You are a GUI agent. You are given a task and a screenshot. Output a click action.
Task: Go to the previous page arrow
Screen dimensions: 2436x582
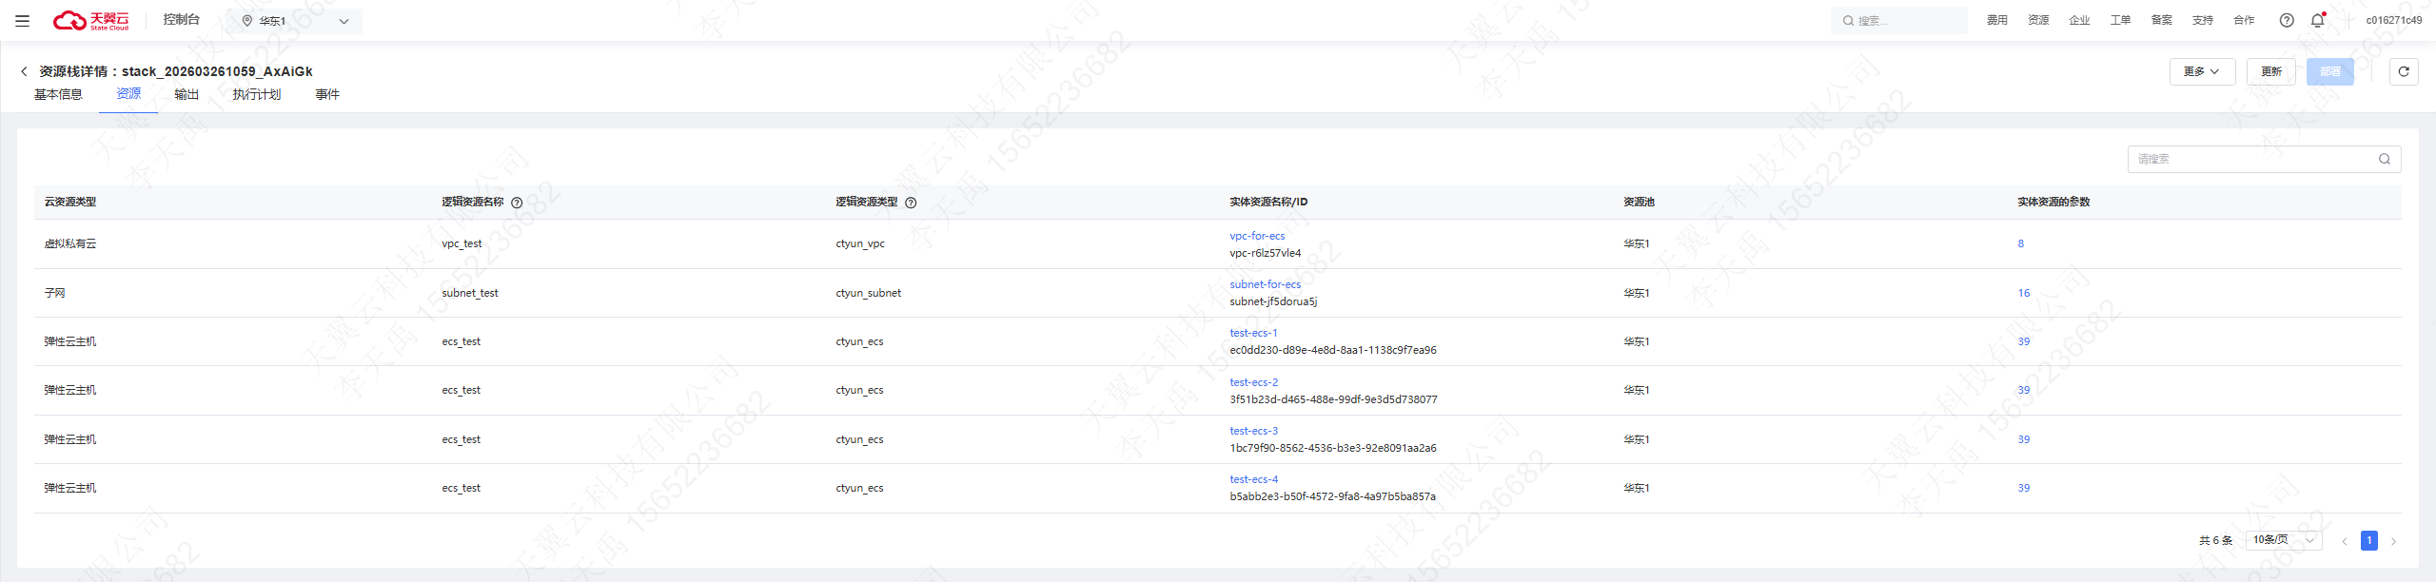tap(2345, 541)
